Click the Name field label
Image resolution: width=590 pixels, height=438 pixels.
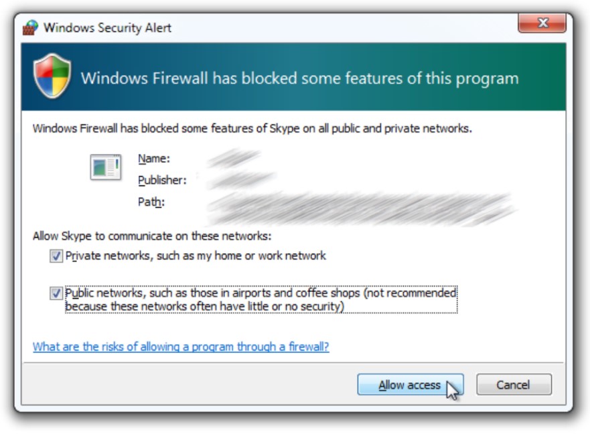154,159
